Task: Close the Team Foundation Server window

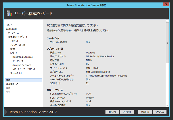Action: tap(166, 4)
